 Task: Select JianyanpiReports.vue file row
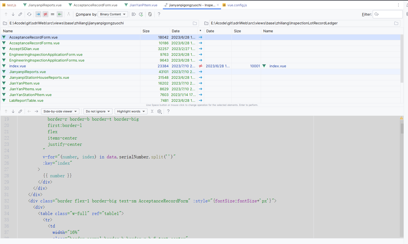click(200, 72)
